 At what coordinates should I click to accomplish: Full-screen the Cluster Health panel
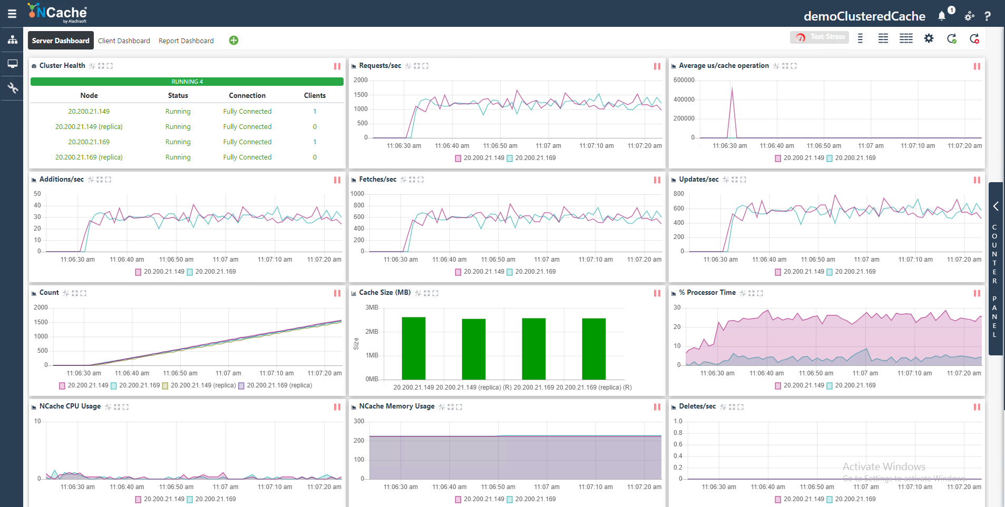[110, 66]
